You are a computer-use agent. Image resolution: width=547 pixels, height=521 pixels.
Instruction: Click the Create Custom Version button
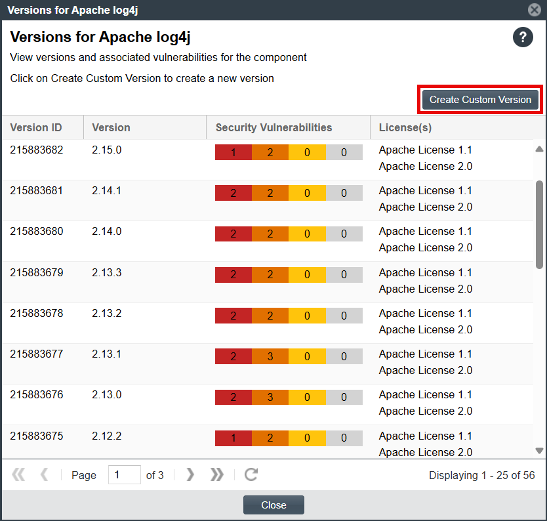pyautogui.click(x=480, y=100)
